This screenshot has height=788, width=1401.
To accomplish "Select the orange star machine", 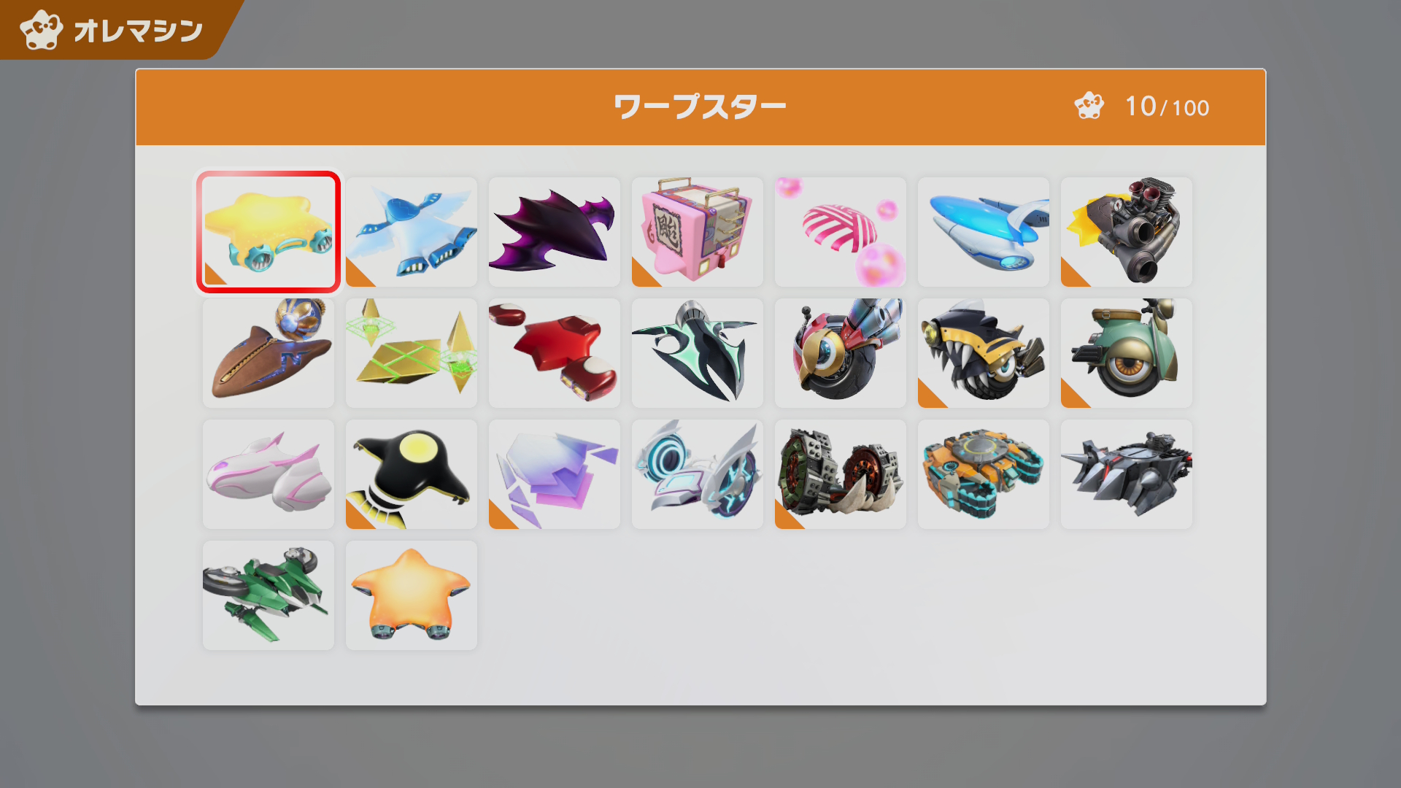I will 412,595.
